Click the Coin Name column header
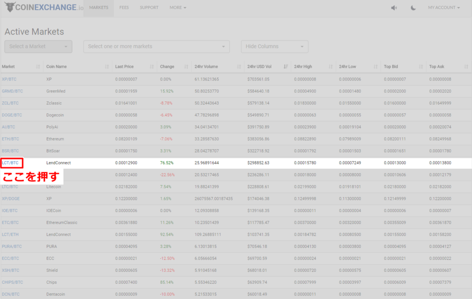The height and width of the screenshot is (299, 472). [x=57, y=67]
